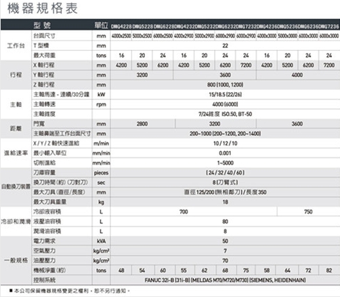Click the 主軸轉速 row label
340x297 pixels.
[x=44, y=104]
